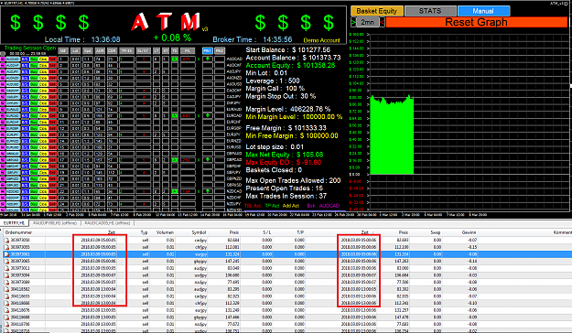Image resolution: width=572 pixels, height=333 pixels.
Task: Click the pink chart icon in GBPJPY row
Action: click(2, 173)
